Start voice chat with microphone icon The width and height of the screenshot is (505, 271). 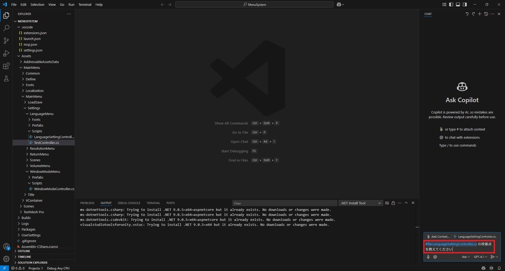coord(428,257)
